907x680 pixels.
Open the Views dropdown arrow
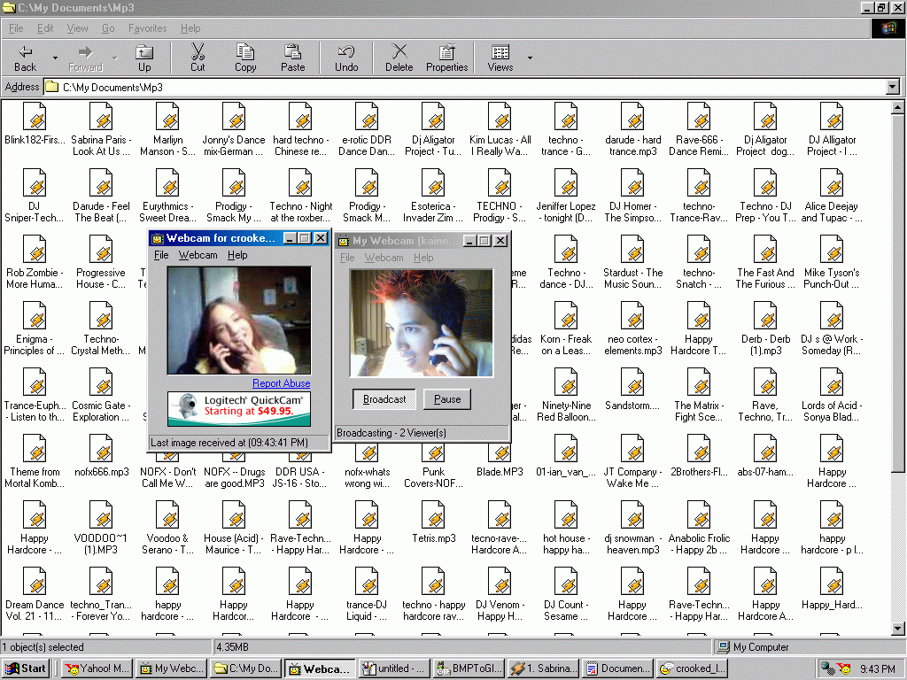tap(531, 58)
